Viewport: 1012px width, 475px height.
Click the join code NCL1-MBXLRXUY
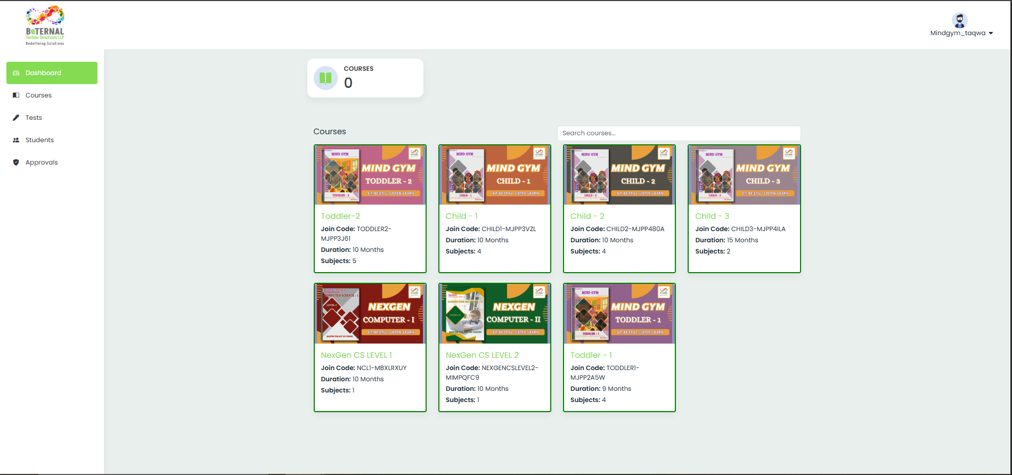[381, 368]
